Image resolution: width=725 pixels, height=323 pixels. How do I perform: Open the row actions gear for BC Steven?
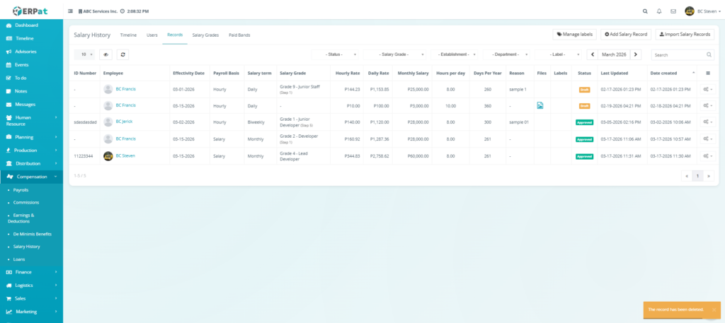click(x=707, y=156)
